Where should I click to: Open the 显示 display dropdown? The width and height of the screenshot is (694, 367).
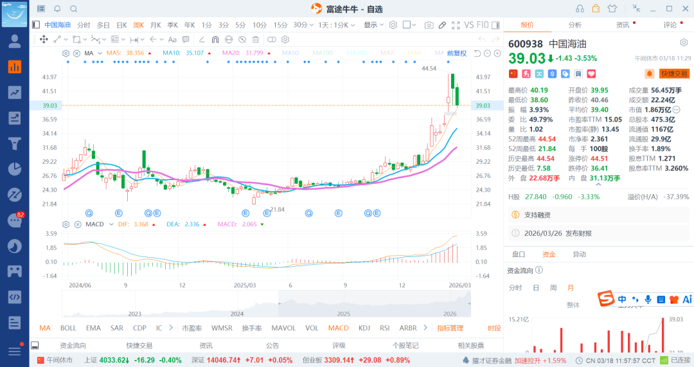click(x=373, y=25)
